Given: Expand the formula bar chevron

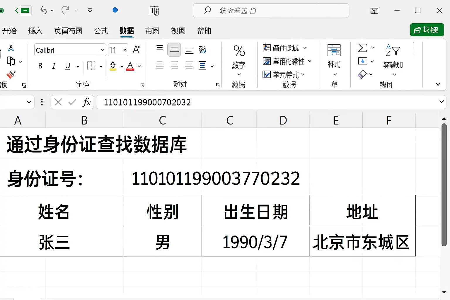Looking at the screenshot, I should point(442,102).
